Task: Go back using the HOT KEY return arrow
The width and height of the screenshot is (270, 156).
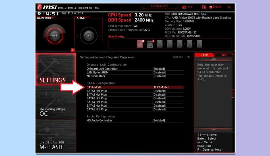Action: (x=188, y=57)
